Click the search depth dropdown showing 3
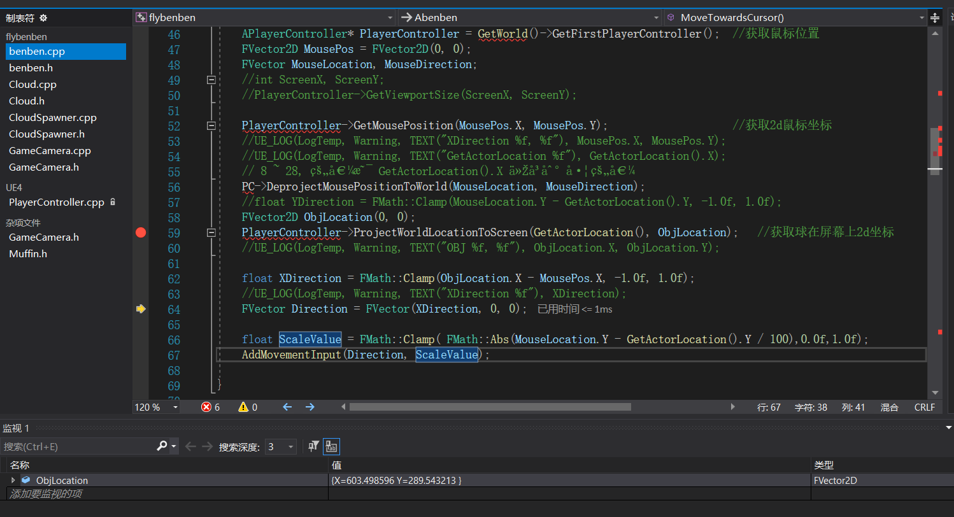This screenshot has width=954, height=517. (x=280, y=446)
